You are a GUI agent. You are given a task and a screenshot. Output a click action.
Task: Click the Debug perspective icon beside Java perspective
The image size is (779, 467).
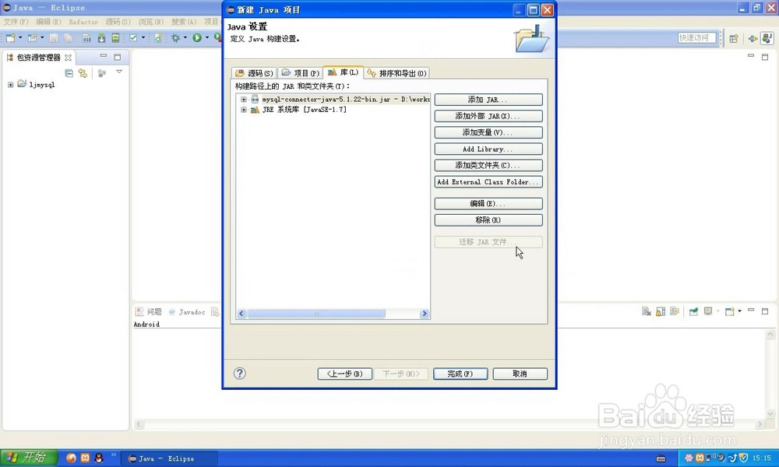(753, 38)
